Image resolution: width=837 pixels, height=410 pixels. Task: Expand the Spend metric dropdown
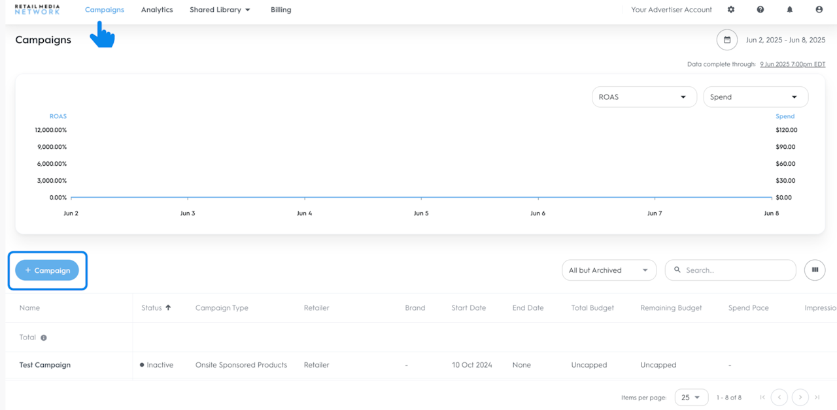[755, 97]
